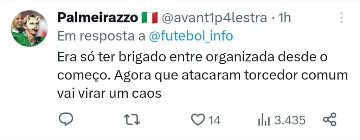The image size is (360, 140).
Task: Open the three-dot more options menu
Action: pyautogui.click(x=342, y=17)
